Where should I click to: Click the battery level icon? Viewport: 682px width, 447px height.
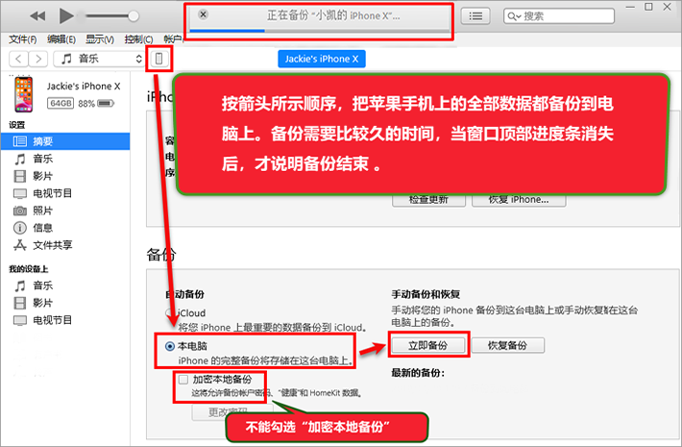[x=106, y=104]
